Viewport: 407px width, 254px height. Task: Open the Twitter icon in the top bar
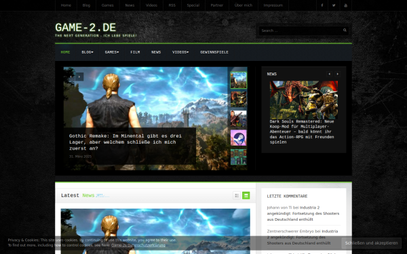coord(334,5)
